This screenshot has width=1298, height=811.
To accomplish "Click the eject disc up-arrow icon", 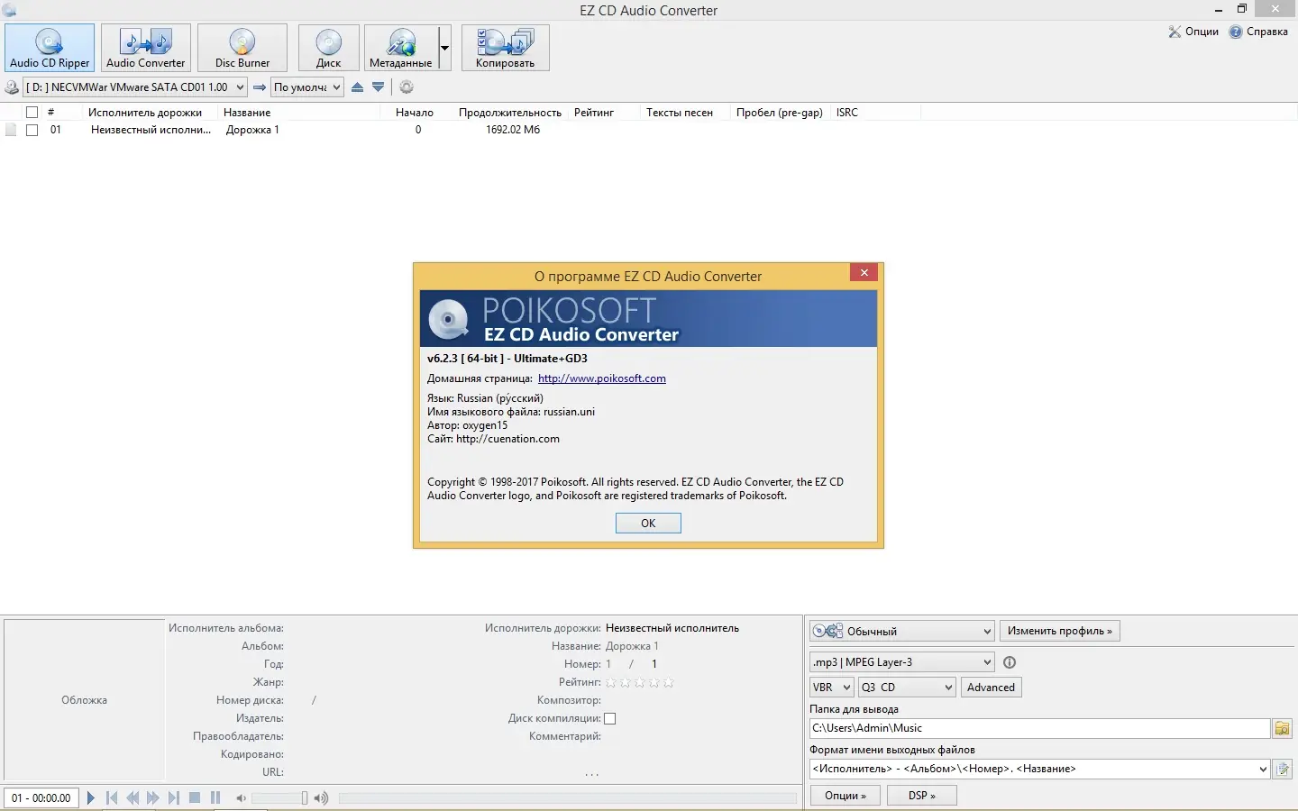I will (x=358, y=87).
